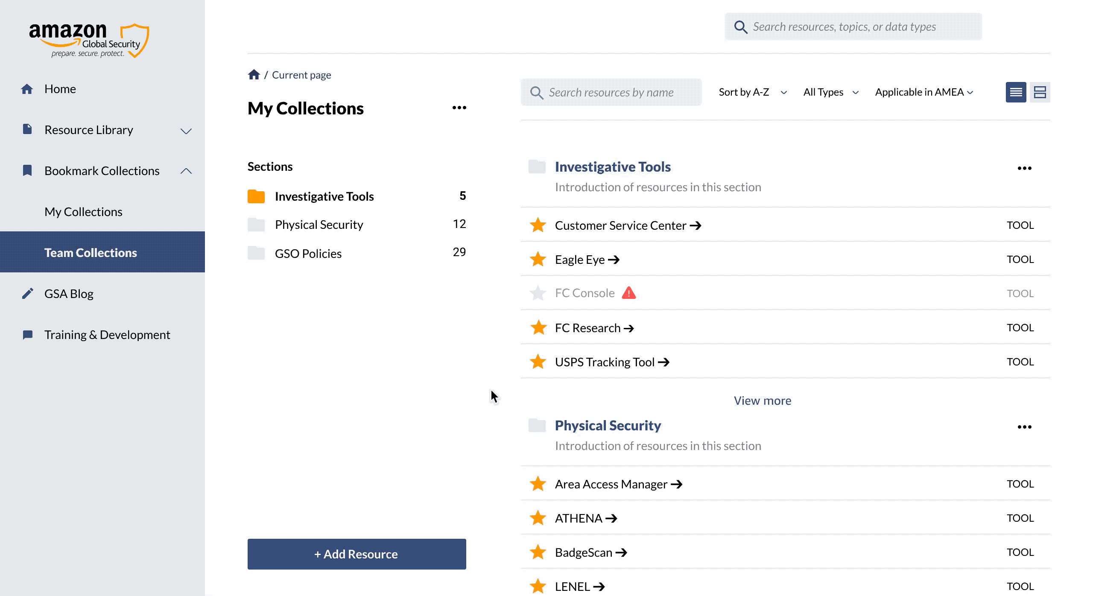Click the arrow next to Customer Service Center

pos(696,225)
